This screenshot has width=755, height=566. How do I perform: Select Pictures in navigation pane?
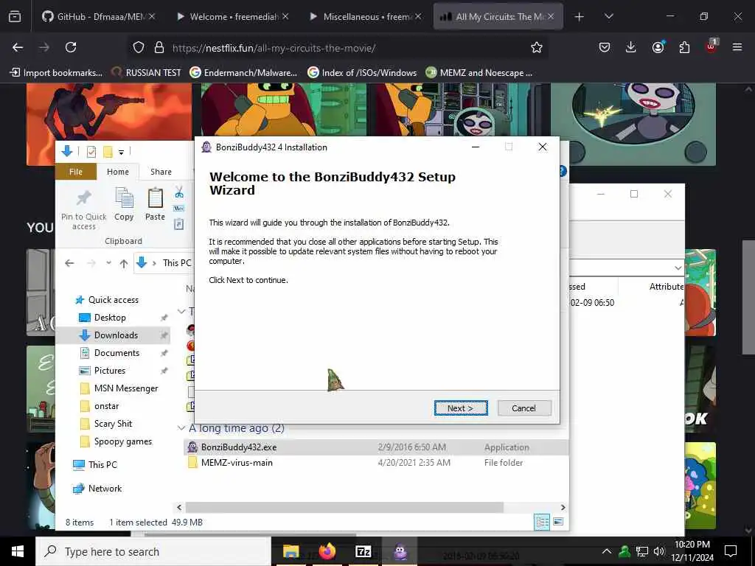(x=110, y=371)
